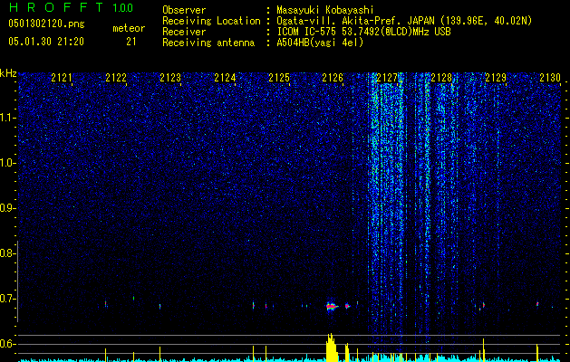Image resolution: width=570 pixels, height=362 pixels.
Task: Select antenna value A504HB(yagi 4el)
Action: [x=320, y=43]
